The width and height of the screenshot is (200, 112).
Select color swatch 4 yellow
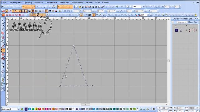36,109
